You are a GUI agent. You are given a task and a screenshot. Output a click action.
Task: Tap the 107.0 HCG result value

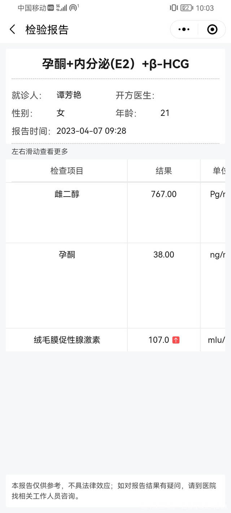pos(159,340)
